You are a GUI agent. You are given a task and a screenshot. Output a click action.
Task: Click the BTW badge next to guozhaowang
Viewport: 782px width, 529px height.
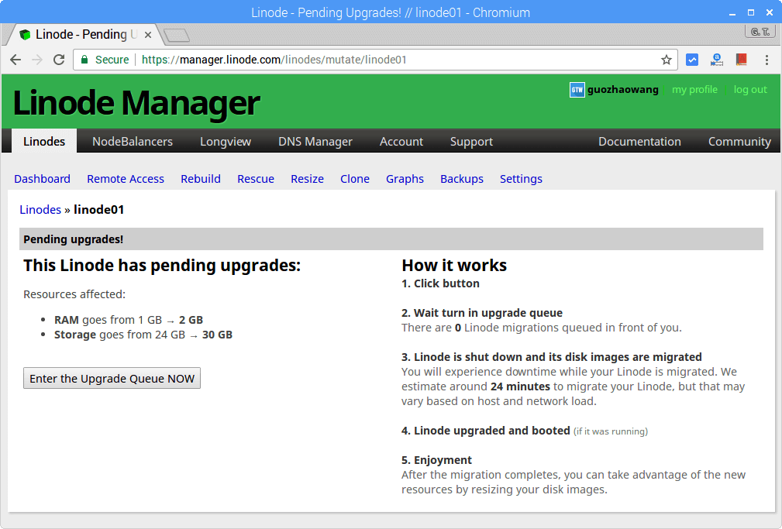[x=576, y=90]
